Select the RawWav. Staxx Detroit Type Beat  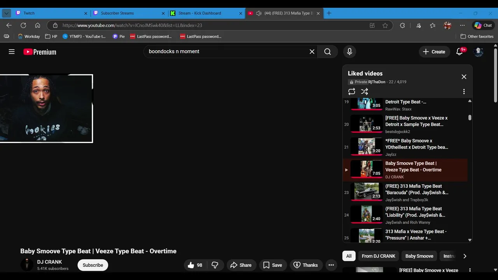click(x=405, y=105)
